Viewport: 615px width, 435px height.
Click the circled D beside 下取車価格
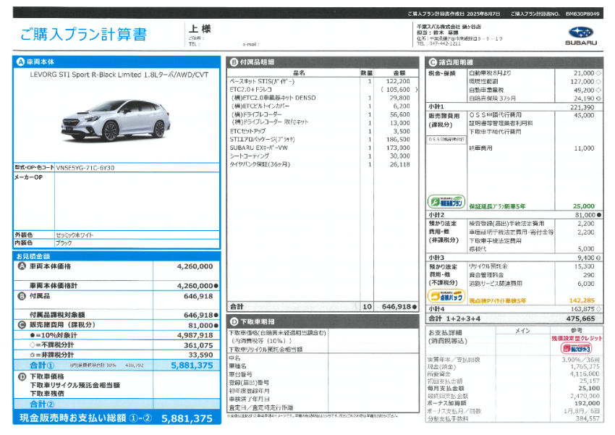[x=22, y=376]
